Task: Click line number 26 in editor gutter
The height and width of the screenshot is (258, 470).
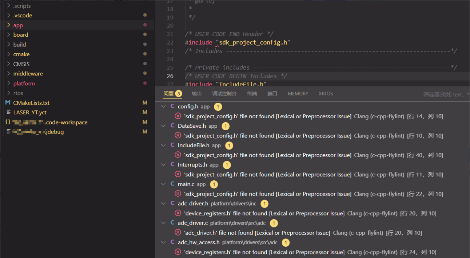Action: coord(170,76)
